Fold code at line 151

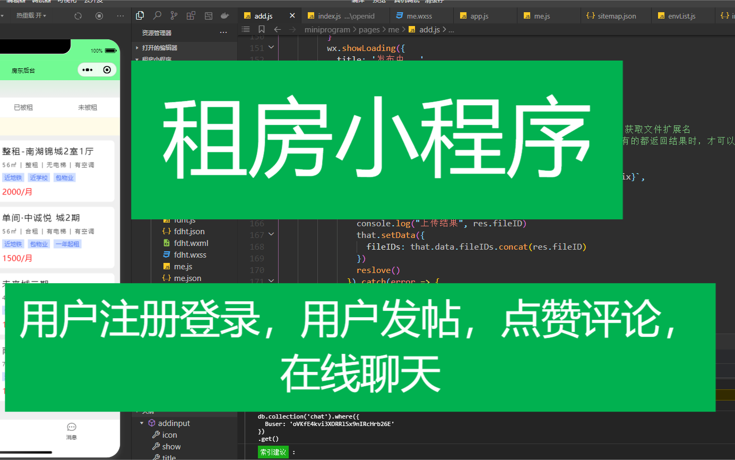tap(271, 48)
